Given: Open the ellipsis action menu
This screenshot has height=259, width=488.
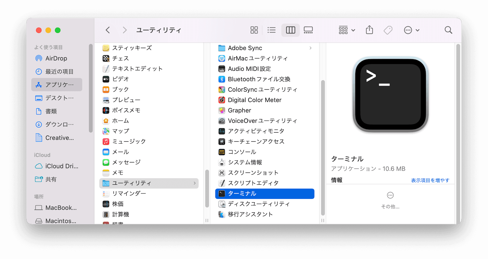Looking at the screenshot, I should [x=411, y=30].
